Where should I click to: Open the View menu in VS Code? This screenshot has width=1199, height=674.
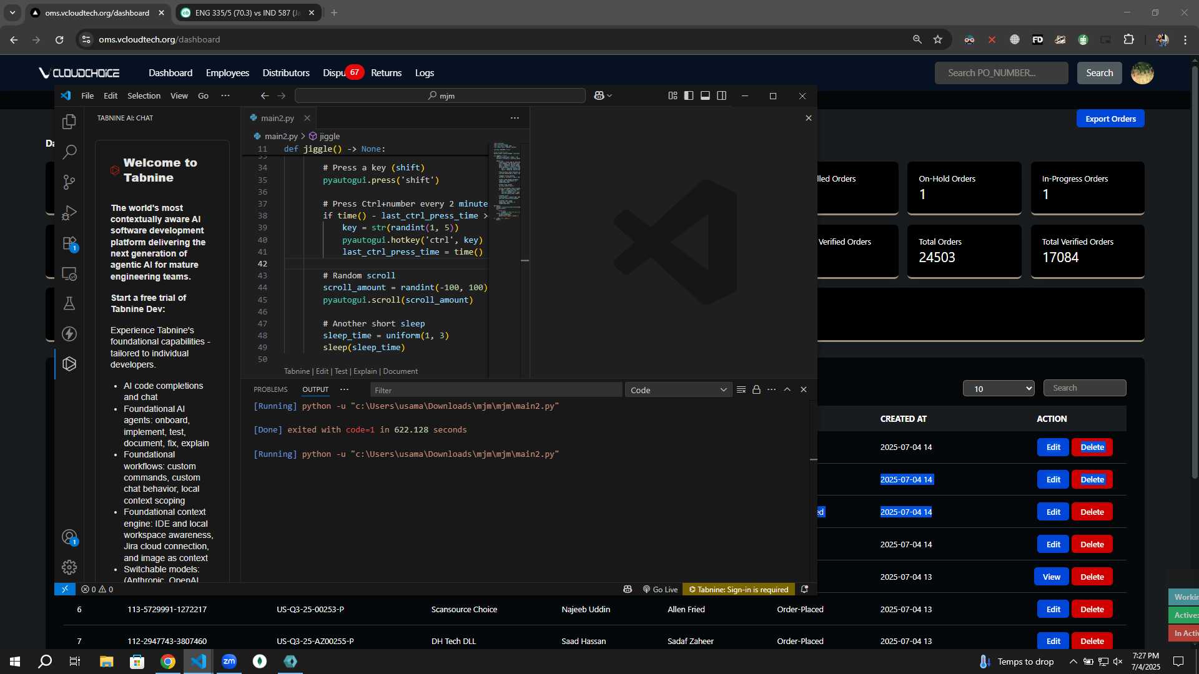tap(179, 95)
